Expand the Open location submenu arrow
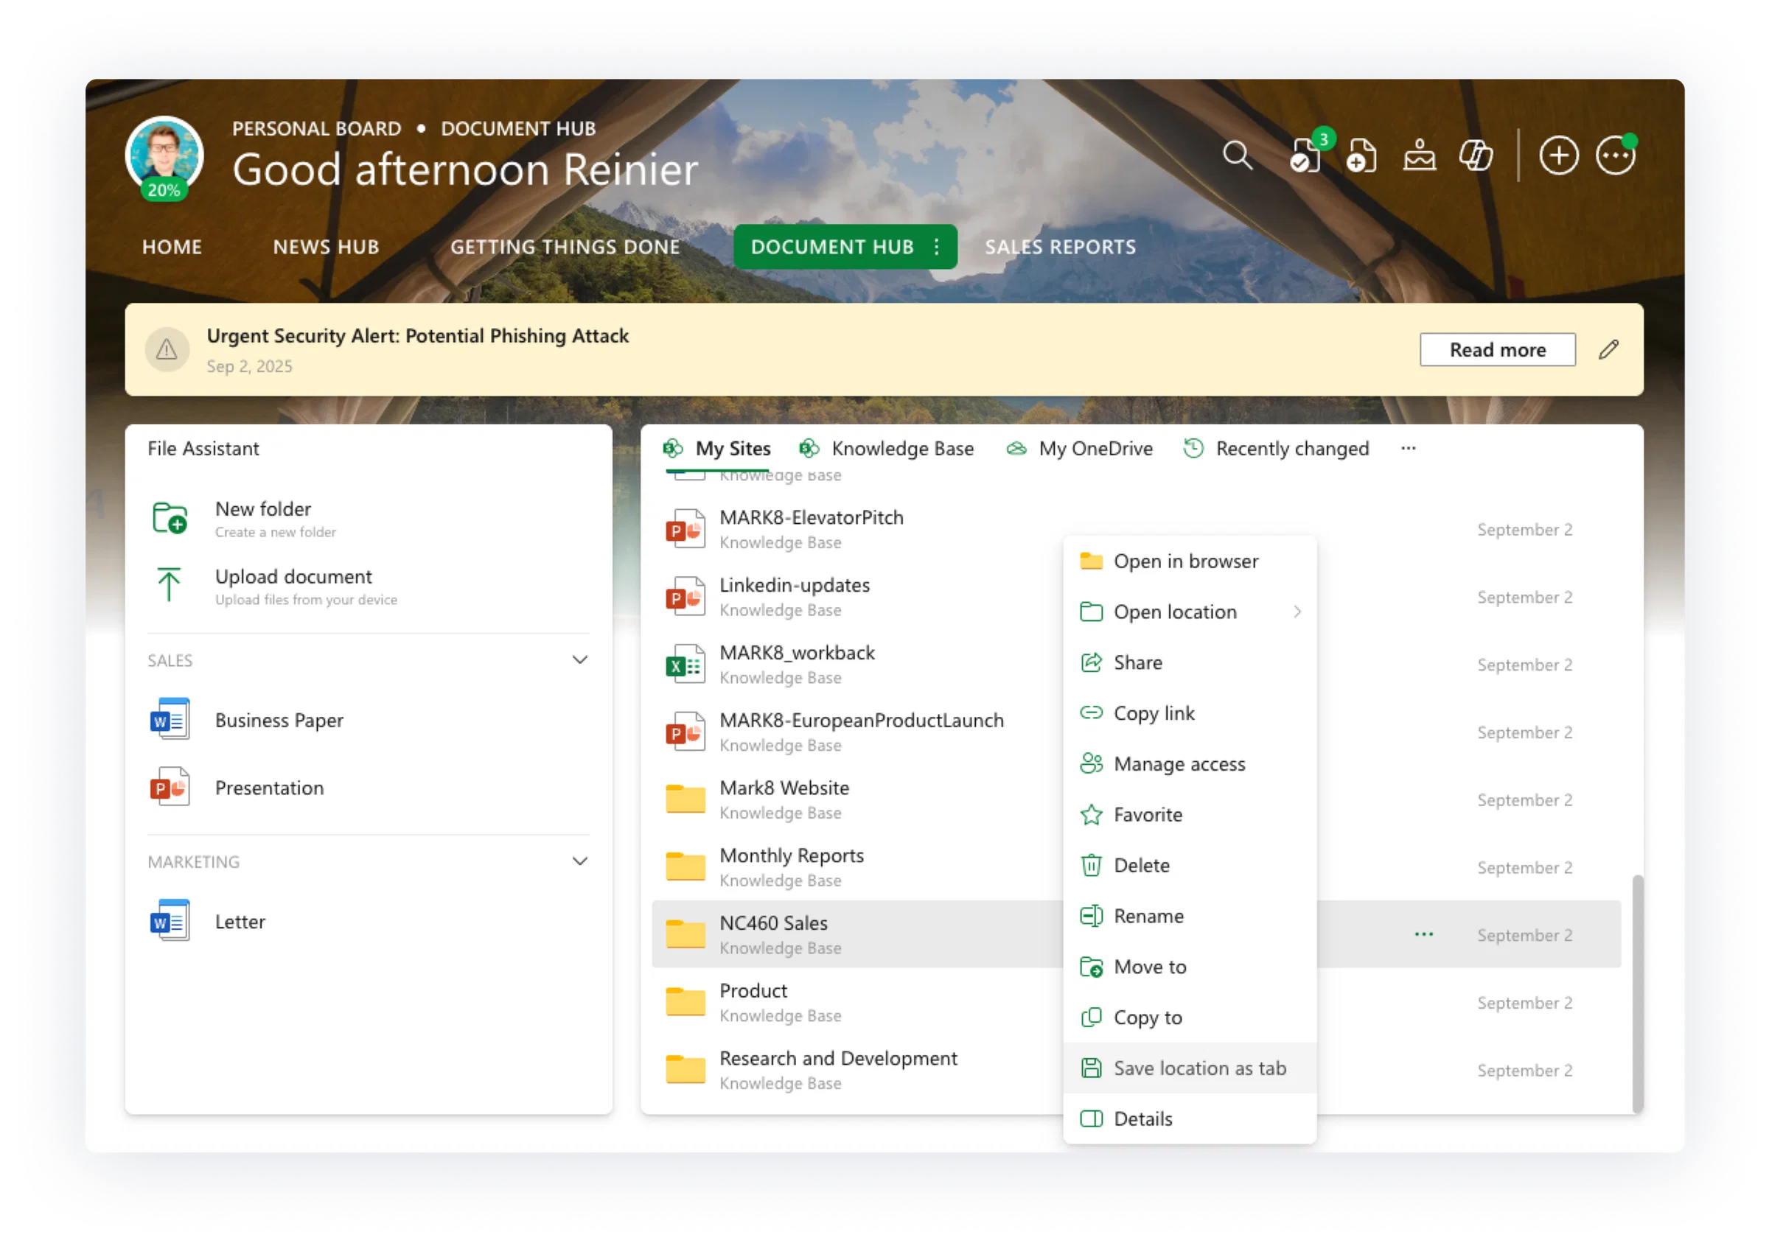This screenshot has height=1243, width=1769. tap(1297, 612)
